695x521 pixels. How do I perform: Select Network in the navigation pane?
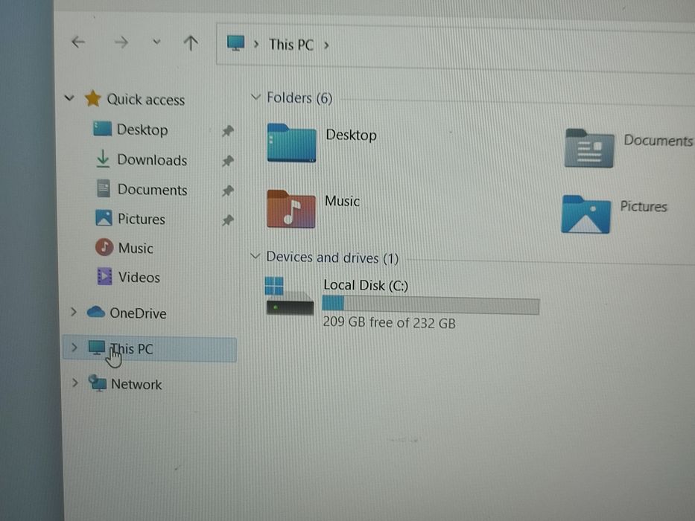(x=136, y=384)
